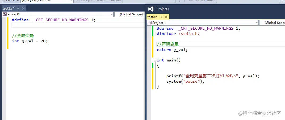This screenshot has width=285, height=120.
Task: Click Project1 icon in test.c project dropdown
Action: pos(149,23)
